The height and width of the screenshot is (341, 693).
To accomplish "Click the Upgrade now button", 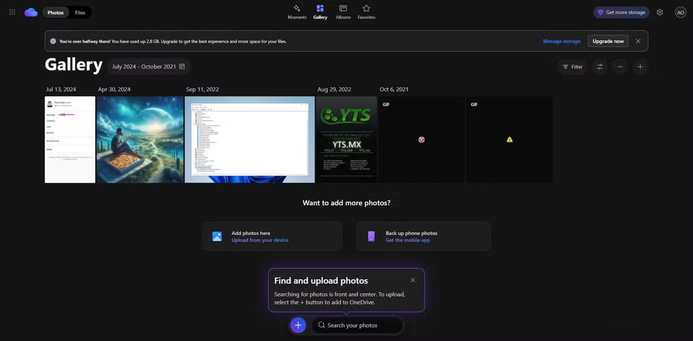I will [608, 41].
